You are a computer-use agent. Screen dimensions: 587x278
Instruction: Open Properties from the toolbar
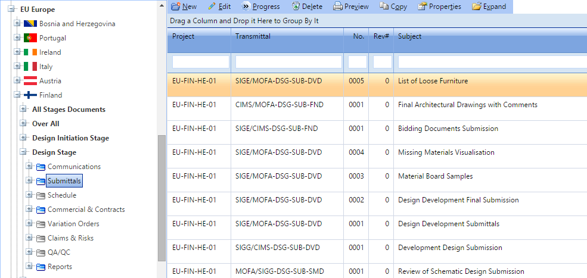[423, 7]
